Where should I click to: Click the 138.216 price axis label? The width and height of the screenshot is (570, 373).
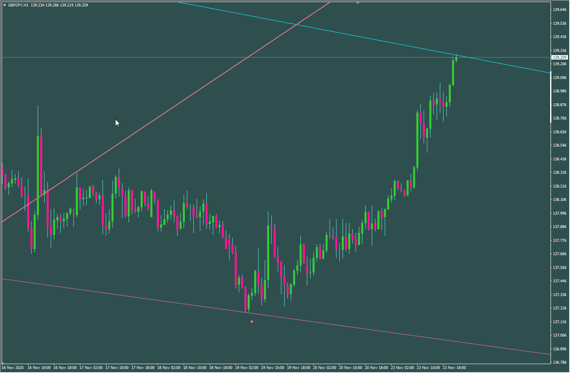pos(559,186)
